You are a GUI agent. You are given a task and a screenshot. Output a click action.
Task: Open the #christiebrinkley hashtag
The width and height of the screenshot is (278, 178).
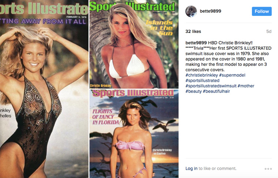click(202, 75)
